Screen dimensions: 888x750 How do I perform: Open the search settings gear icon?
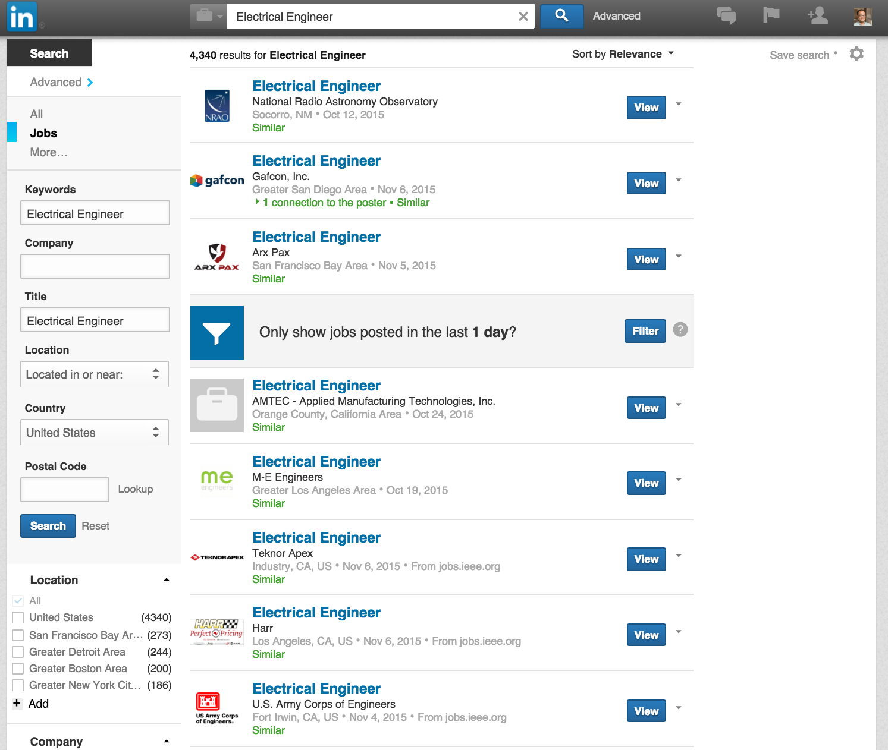point(856,54)
